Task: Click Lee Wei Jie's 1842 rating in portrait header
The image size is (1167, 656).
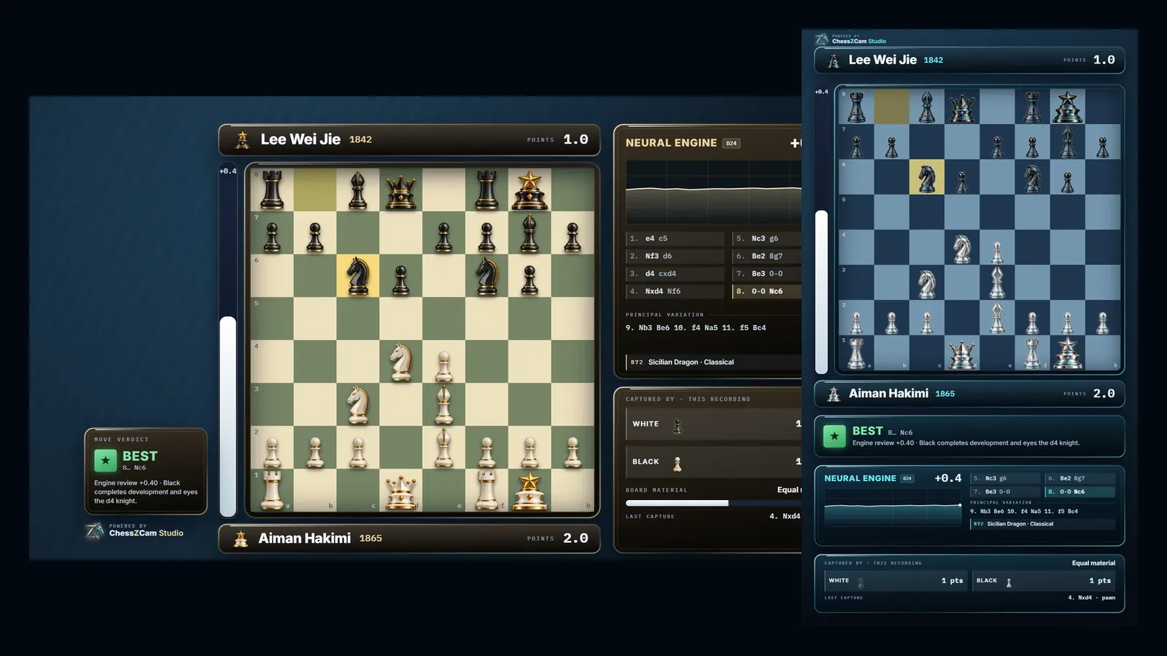Action: coord(933,60)
